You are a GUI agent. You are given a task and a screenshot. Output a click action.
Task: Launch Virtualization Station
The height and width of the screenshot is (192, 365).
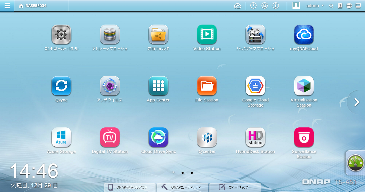[304, 86]
